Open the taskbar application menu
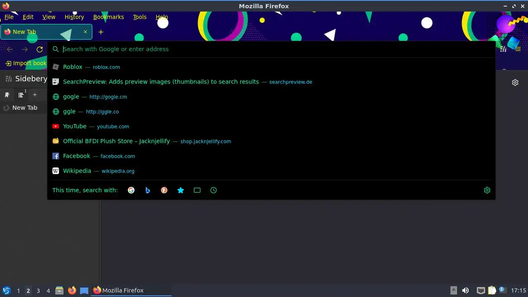 click(x=6, y=290)
